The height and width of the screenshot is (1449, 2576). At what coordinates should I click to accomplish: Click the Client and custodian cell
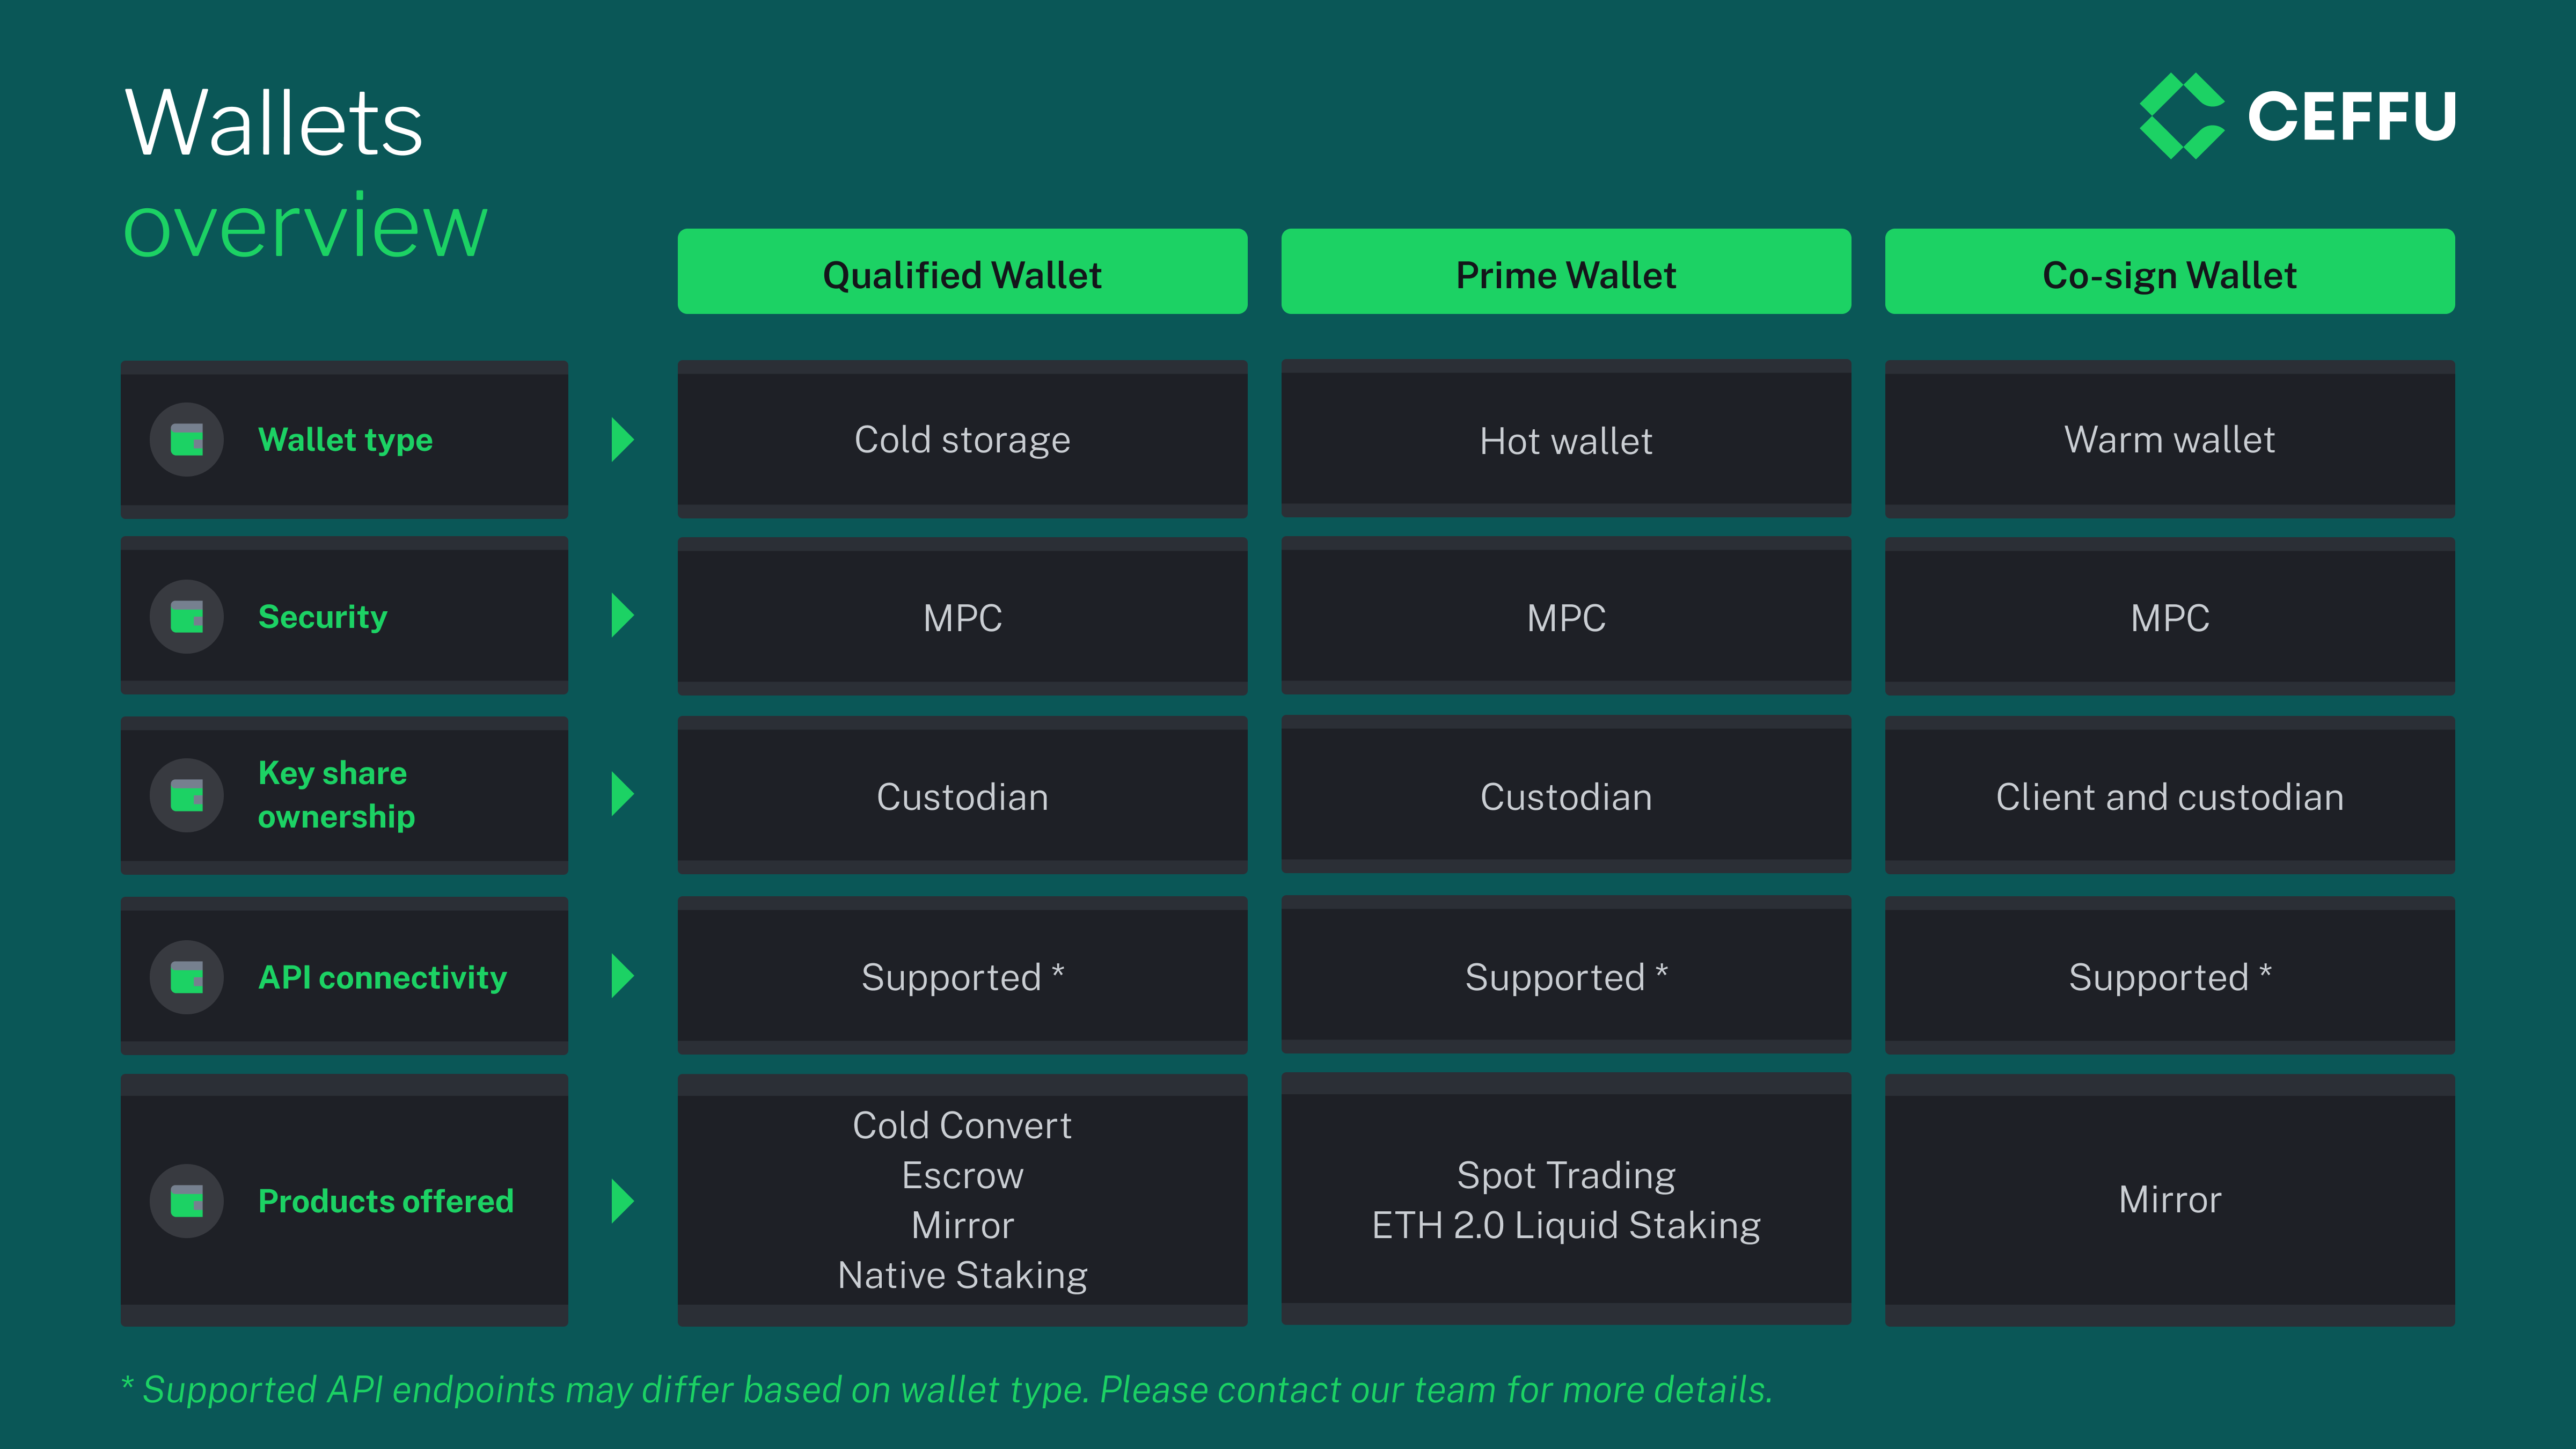pos(2170,795)
